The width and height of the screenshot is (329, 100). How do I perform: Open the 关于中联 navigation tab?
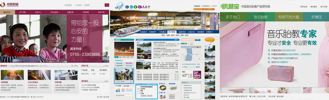tap(23, 12)
